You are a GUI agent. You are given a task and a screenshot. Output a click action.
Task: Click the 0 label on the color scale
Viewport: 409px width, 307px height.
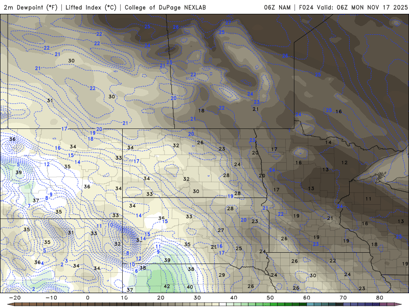click(87, 298)
